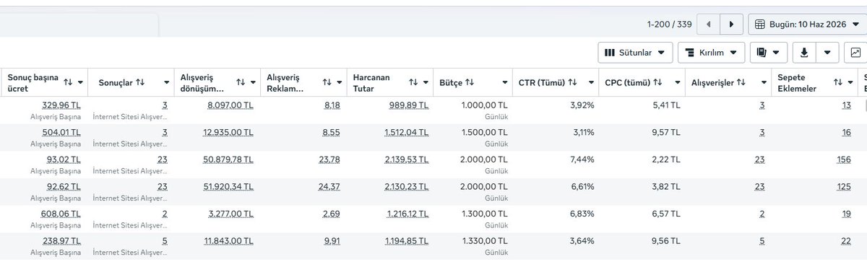Image resolution: width=867 pixels, height=262 pixels.
Task: Open the date range picker 'Bugün: 10 Haz 2026'
Action: [806, 25]
